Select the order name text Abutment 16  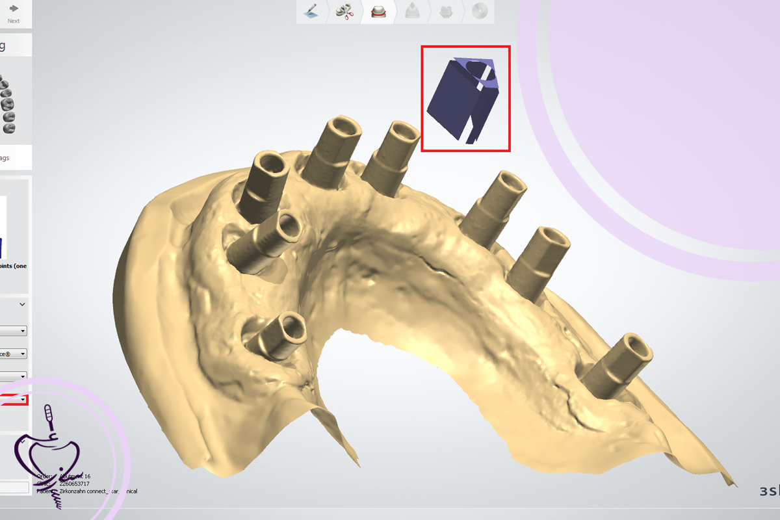[73, 476]
